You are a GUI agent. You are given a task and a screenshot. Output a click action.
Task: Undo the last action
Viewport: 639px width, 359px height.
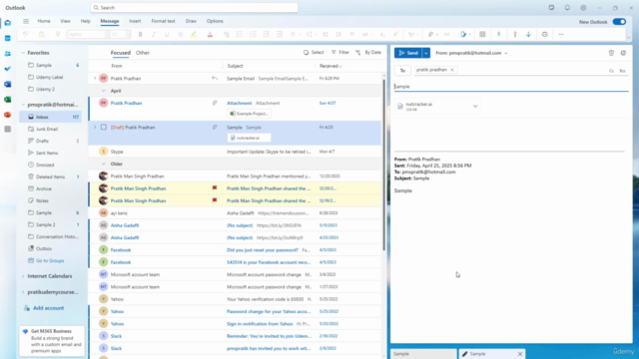point(25,35)
